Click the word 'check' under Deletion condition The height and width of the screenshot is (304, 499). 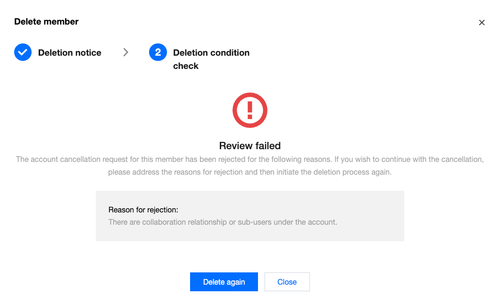tap(186, 66)
